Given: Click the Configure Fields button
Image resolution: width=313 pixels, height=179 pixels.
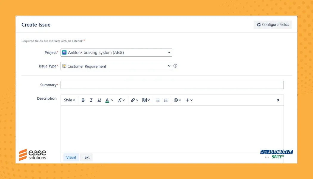Looking at the screenshot, I should tap(272, 24).
